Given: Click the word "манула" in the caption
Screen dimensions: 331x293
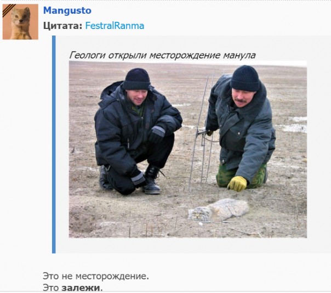Looking at the screenshot, I should coord(239,55).
